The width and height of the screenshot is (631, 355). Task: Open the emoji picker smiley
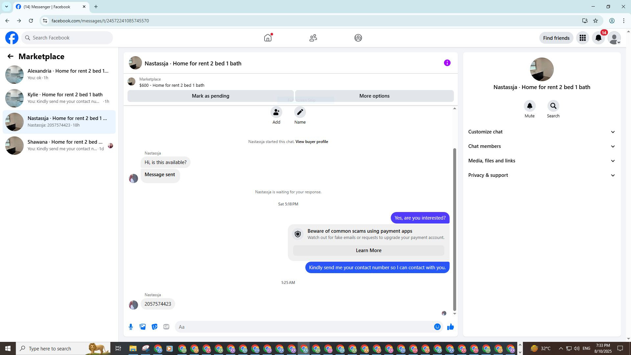(x=437, y=327)
